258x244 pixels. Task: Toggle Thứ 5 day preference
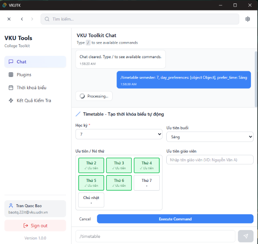pyautogui.click(x=91, y=183)
